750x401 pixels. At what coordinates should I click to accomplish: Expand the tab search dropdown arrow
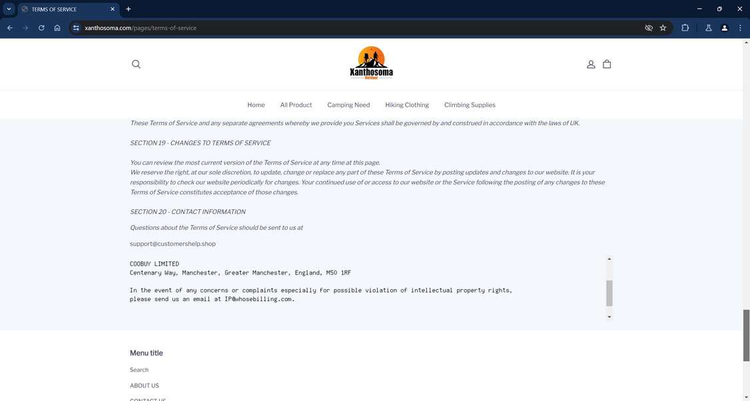coord(9,9)
